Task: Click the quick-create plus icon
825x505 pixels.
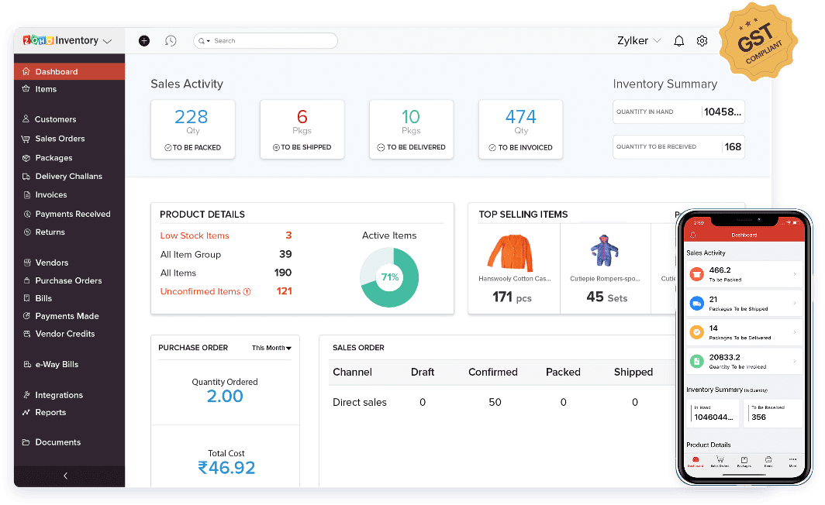Action: tap(143, 40)
